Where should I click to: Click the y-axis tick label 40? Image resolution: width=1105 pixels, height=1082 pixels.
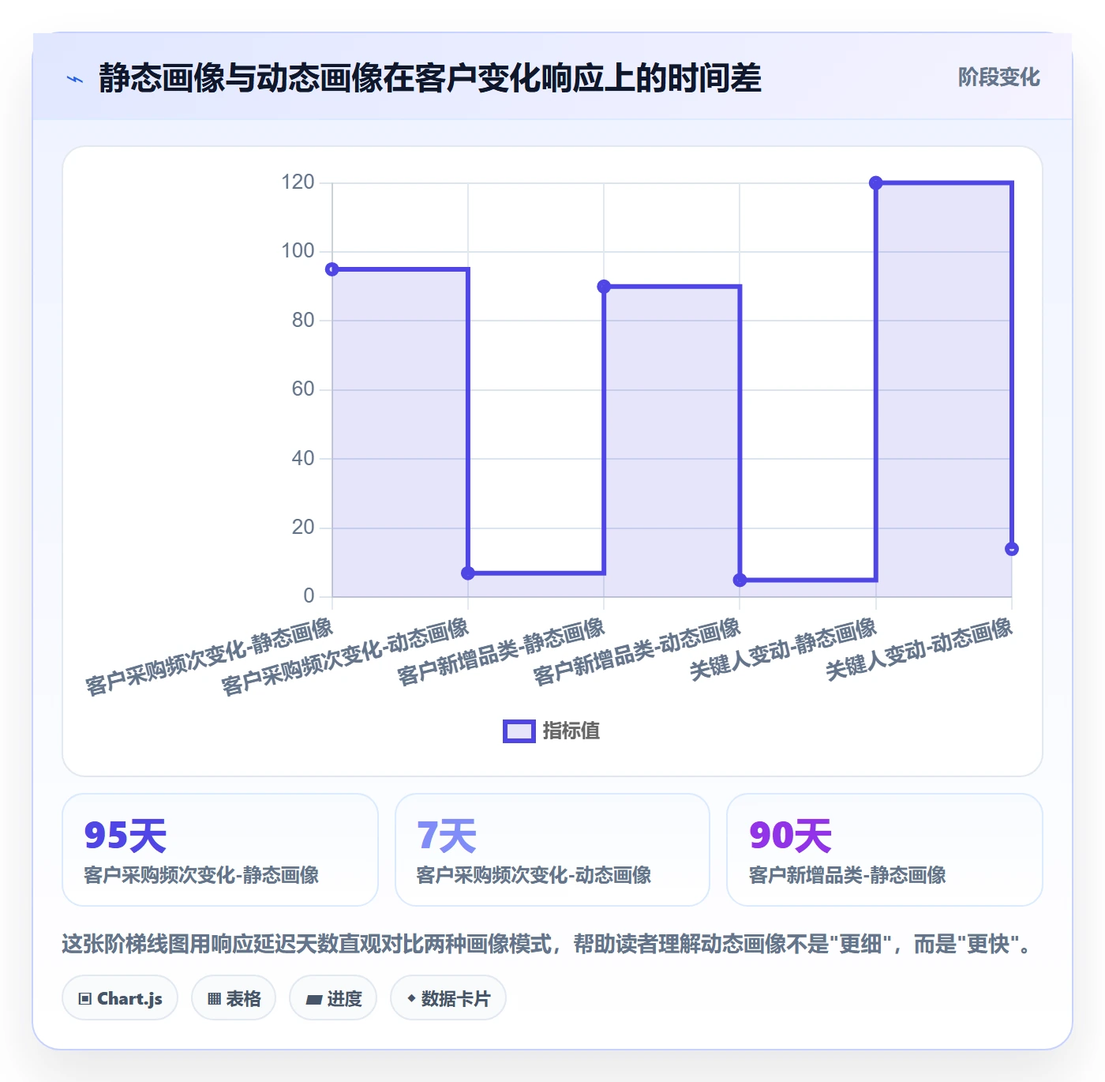pyautogui.click(x=304, y=459)
